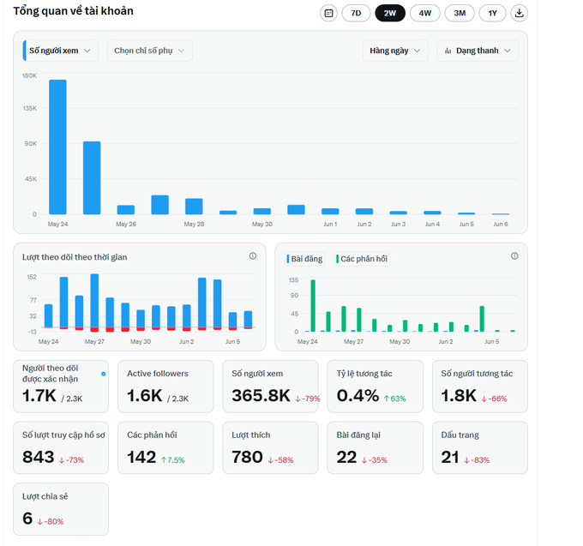Select the Dấu trang 21 card
The height and width of the screenshot is (546, 583).
480,448
